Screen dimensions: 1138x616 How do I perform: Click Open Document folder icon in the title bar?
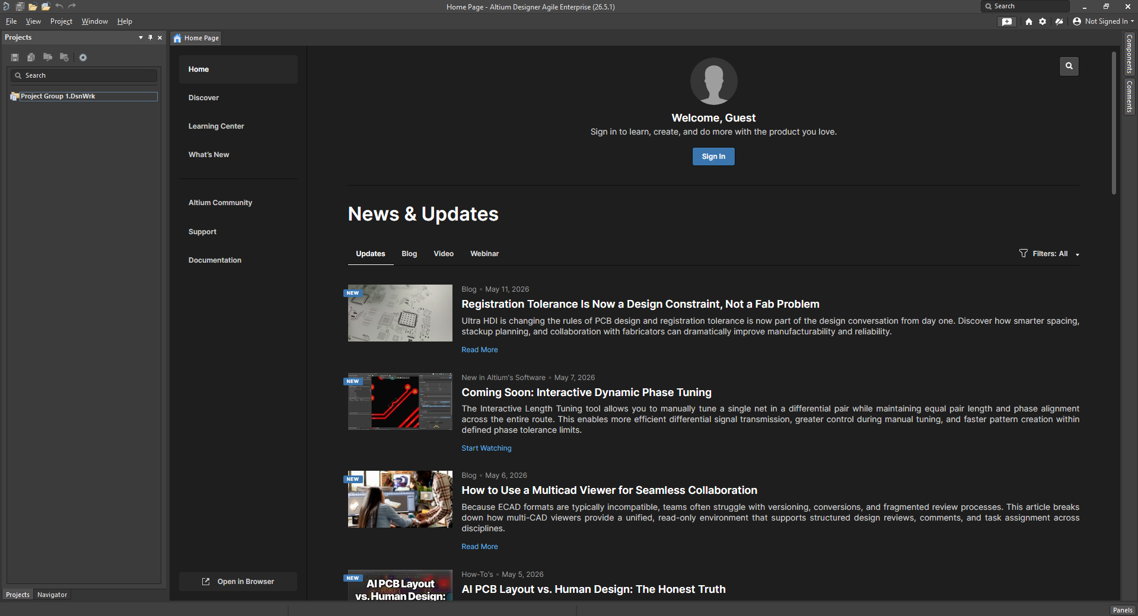coord(33,7)
